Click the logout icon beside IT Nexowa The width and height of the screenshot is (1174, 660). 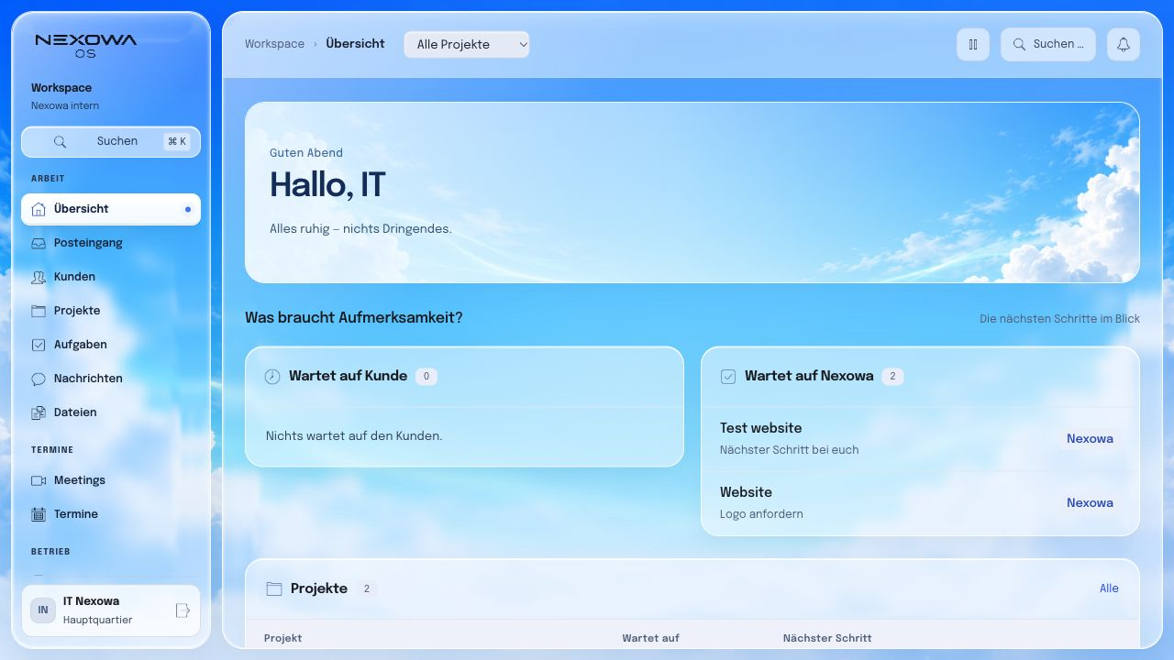point(183,610)
